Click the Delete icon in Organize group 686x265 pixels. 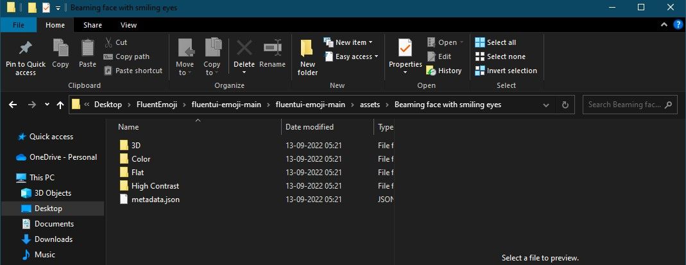click(244, 49)
